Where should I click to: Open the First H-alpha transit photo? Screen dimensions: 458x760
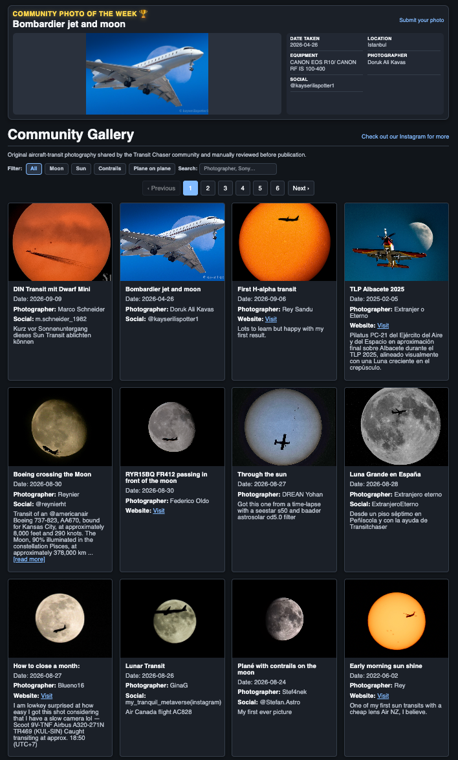284,242
